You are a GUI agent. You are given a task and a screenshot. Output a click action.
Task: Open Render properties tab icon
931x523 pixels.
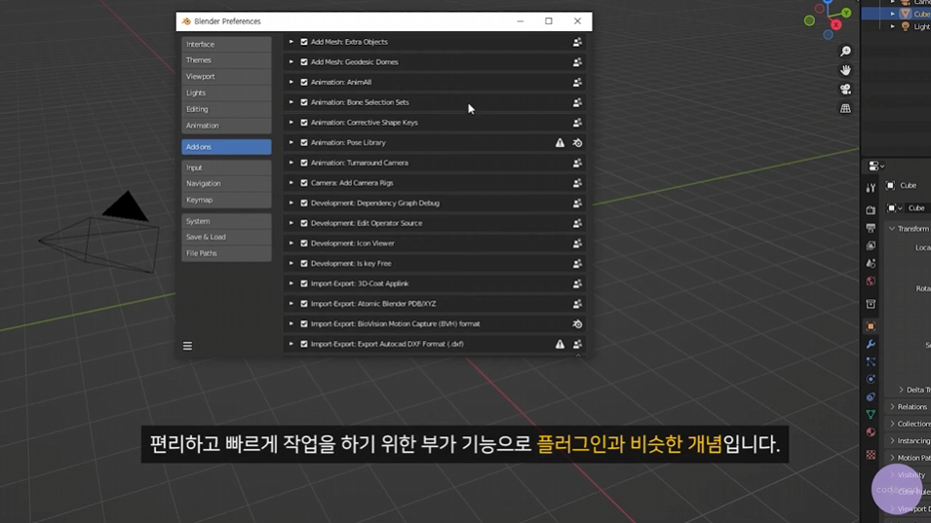tap(871, 210)
